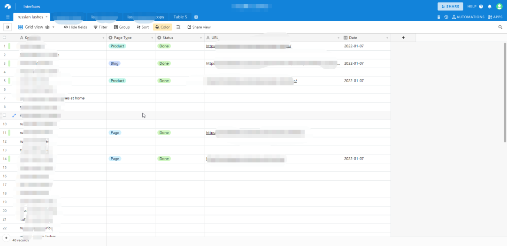507x246 pixels.
Task: Click the empty Date cell in row 11
Action: [366, 132]
